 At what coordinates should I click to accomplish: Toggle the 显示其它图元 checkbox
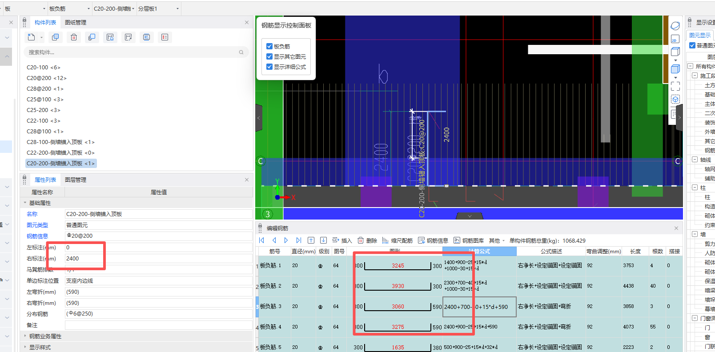tap(269, 56)
